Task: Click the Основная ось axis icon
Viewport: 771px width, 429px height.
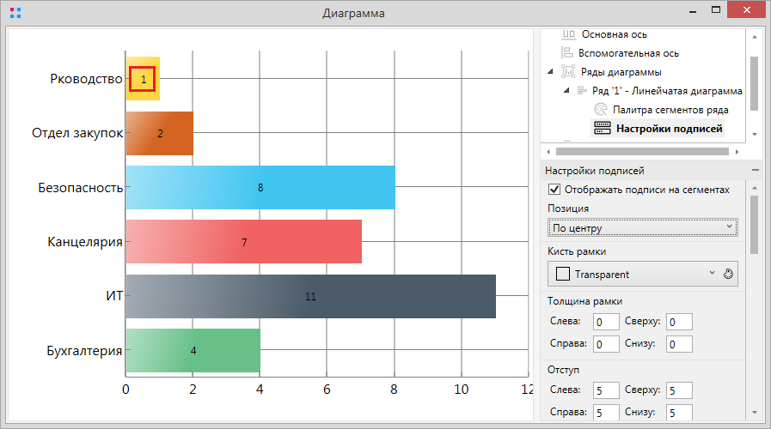Action: pyautogui.click(x=568, y=34)
